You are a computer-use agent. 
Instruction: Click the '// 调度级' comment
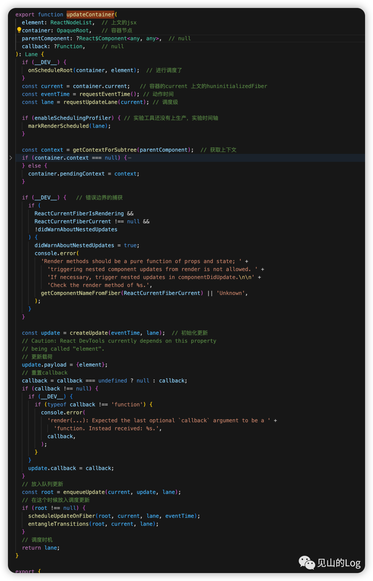click(x=165, y=102)
